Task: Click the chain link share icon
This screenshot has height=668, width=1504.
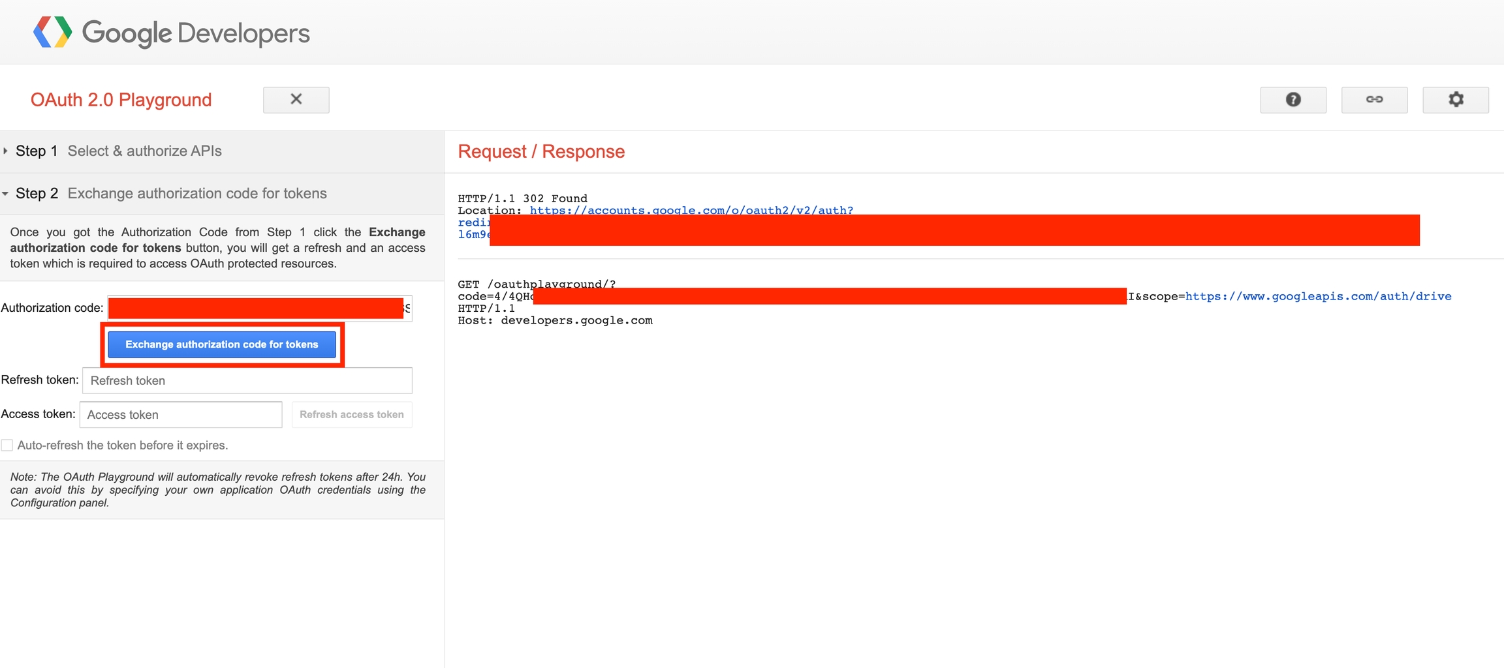Action: tap(1374, 100)
